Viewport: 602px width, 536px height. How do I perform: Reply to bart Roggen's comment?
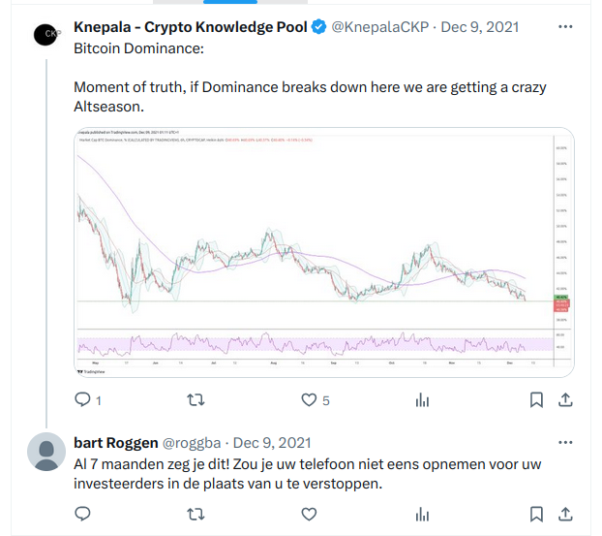pyautogui.click(x=82, y=514)
